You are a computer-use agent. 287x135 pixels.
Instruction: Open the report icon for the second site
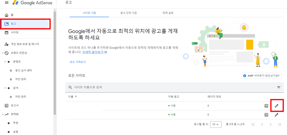[266, 115]
